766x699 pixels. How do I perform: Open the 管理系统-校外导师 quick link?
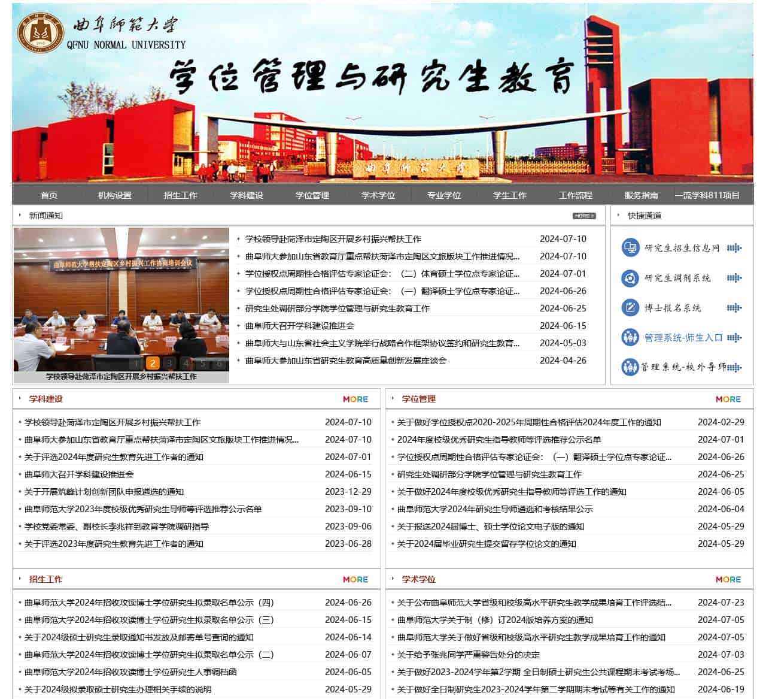tap(684, 367)
